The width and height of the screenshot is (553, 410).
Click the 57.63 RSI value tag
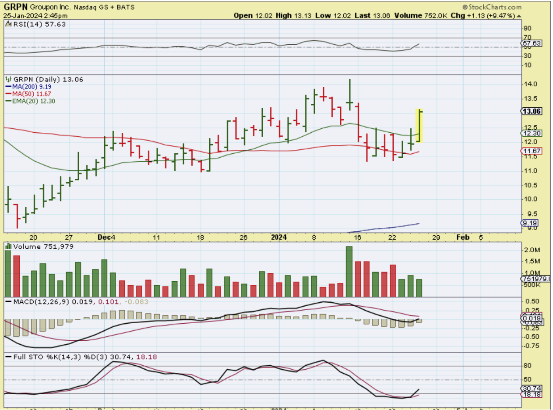[x=532, y=43]
